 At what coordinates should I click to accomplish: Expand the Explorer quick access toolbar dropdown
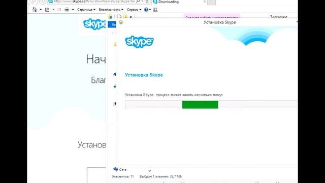(131, 17)
